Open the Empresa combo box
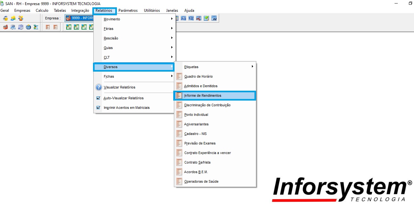The image size is (414, 204). 80,18
